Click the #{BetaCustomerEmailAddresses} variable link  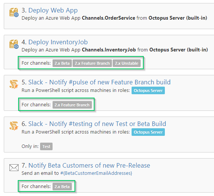click(96, 173)
